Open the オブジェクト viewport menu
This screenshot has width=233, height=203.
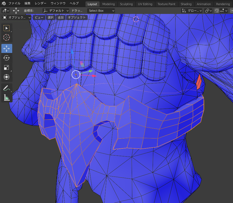pyautogui.click(x=77, y=18)
